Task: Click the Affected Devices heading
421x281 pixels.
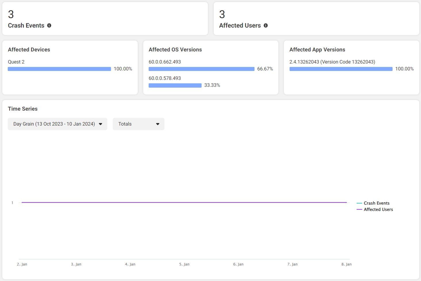Action: [29, 50]
